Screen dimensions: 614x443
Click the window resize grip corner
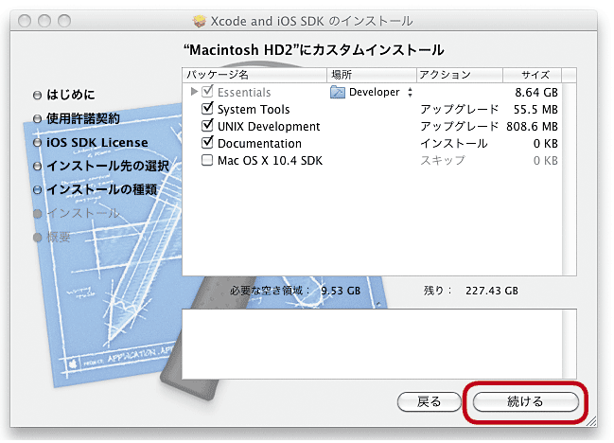pyautogui.click(x=591, y=421)
